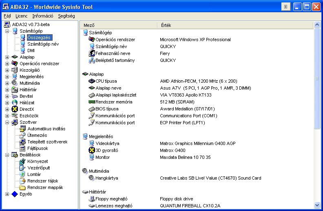Click the Hálózat globe icon
Screen dimensions: 323x211
[15, 103]
